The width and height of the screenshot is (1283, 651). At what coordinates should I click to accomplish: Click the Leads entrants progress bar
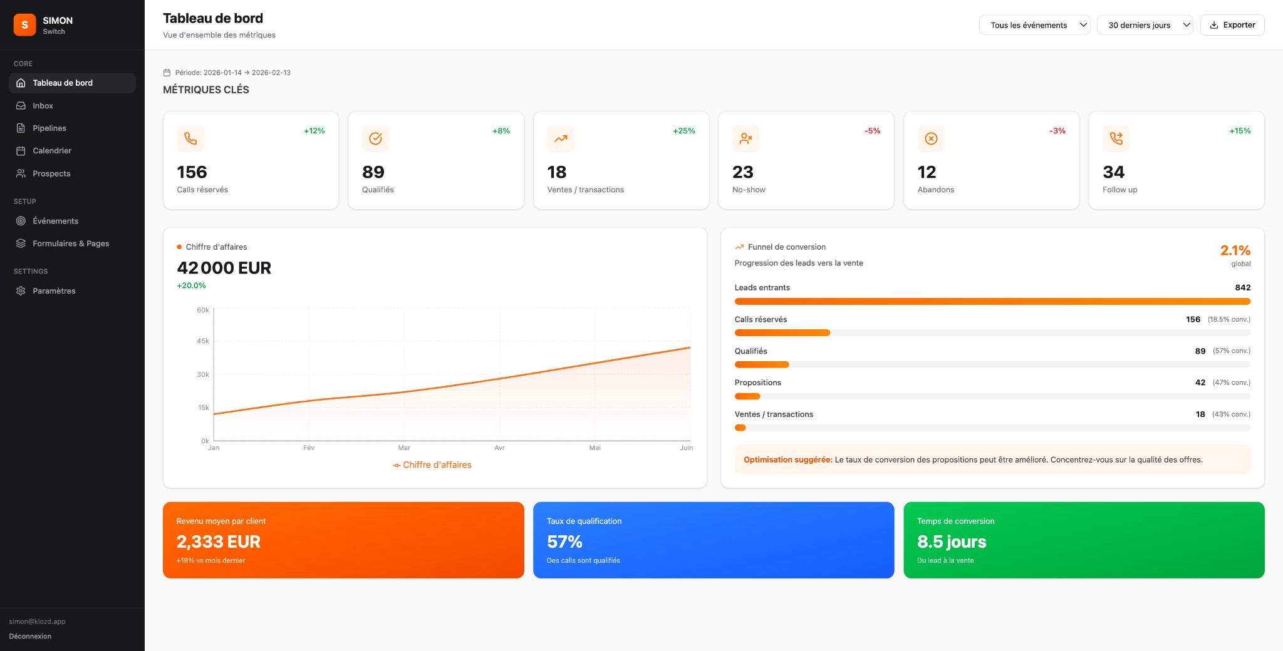point(992,301)
